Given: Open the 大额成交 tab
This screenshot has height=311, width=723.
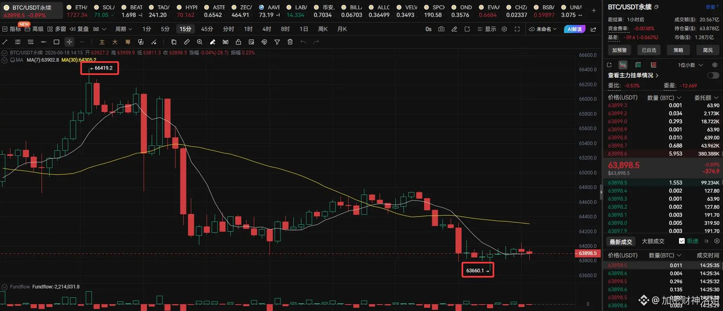Looking at the screenshot, I should click(x=653, y=241).
